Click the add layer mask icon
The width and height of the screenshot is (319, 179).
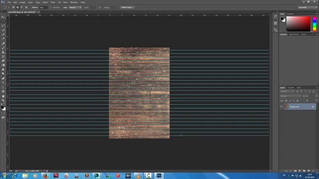tap(295, 171)
